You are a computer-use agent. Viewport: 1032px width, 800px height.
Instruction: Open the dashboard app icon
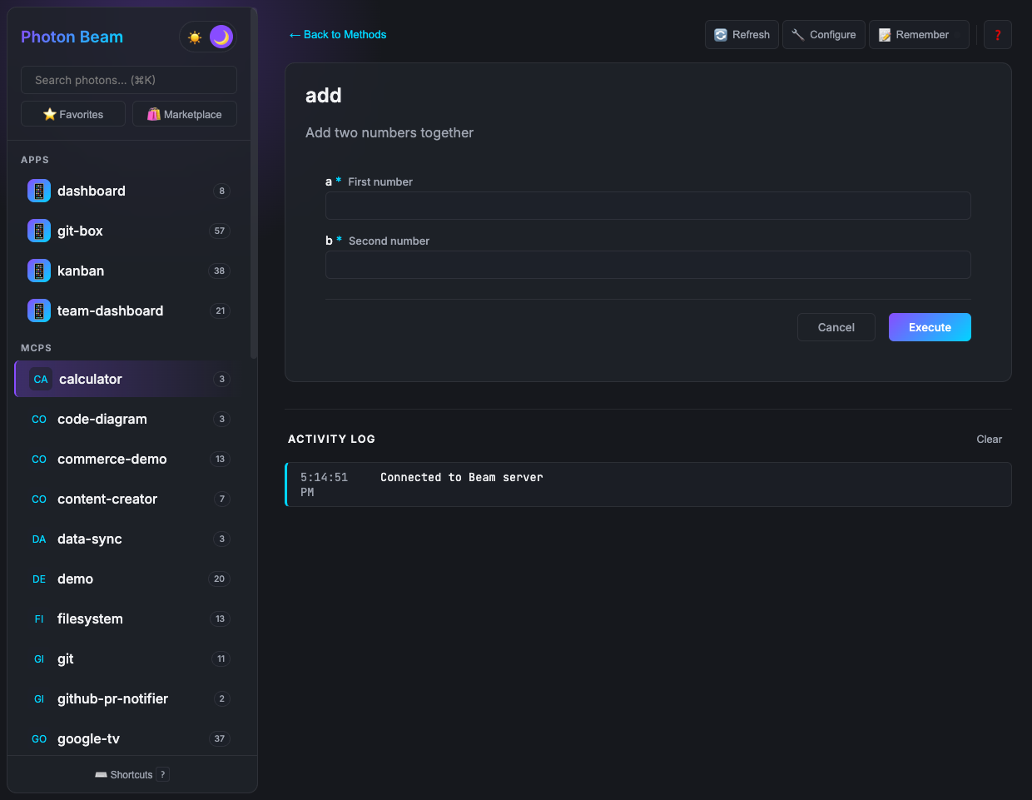(39, 191)
